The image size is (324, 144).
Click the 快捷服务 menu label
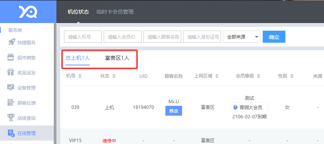pyautogui.click(x=26, y=43)
